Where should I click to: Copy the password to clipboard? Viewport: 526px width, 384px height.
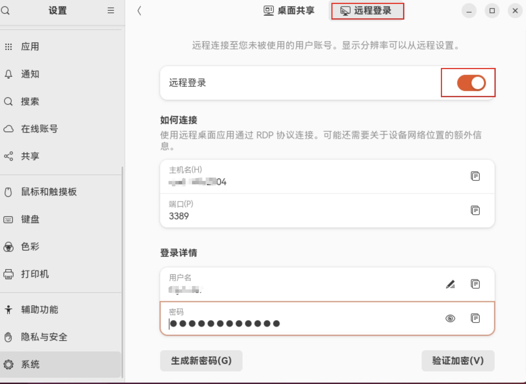coord(475,318)
